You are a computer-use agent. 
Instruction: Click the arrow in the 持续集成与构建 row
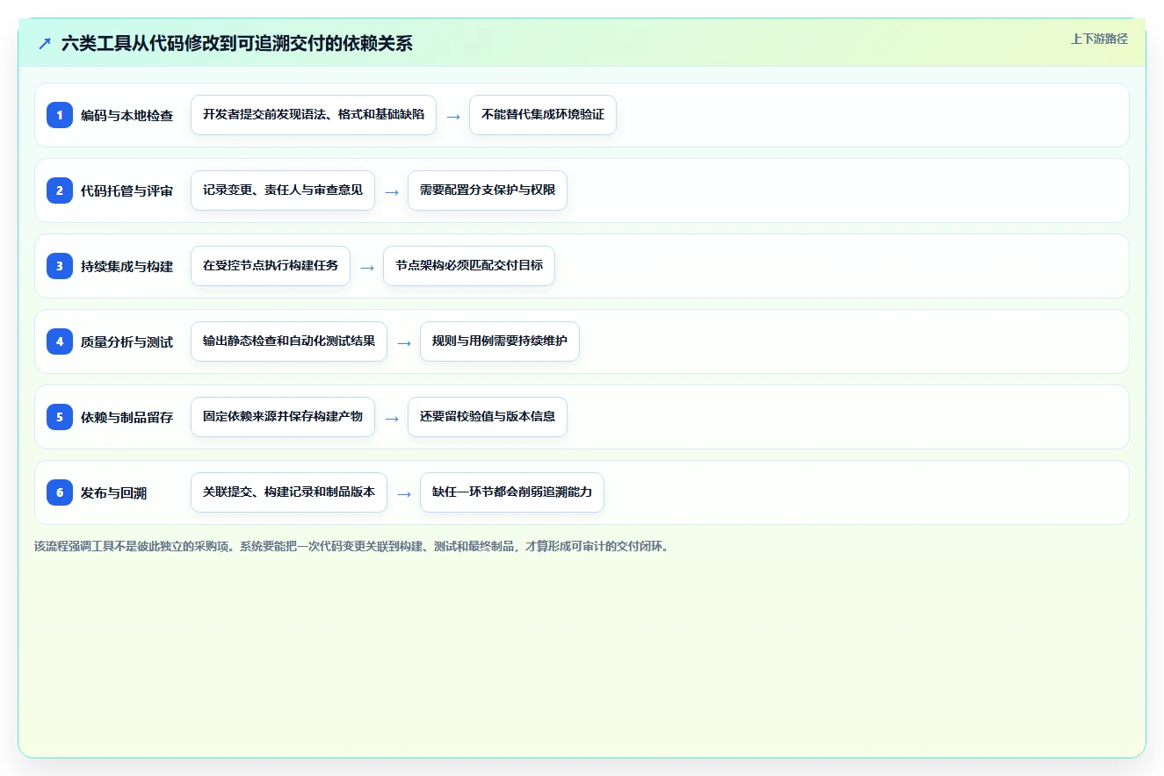pos(367,267)
